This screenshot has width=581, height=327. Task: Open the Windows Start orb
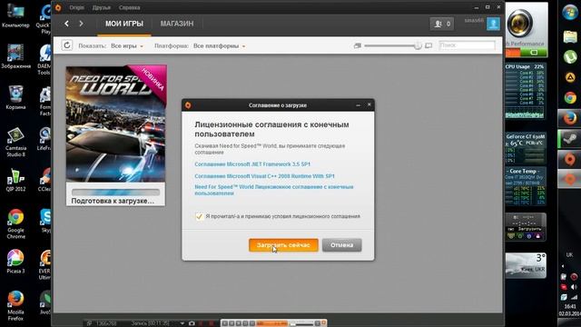[x=570, y=13]
